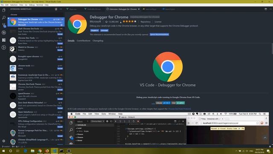
Task: Clear extensions input icon in sidebar header
Action: point(56,9)
